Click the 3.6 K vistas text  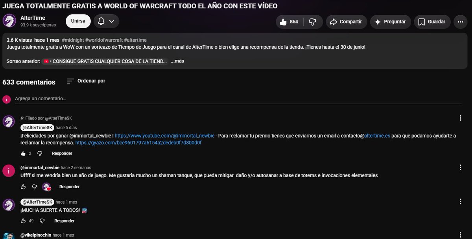pos(19,40)
